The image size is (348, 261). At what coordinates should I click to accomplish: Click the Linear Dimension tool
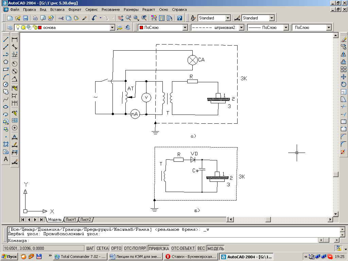[14, 39]
